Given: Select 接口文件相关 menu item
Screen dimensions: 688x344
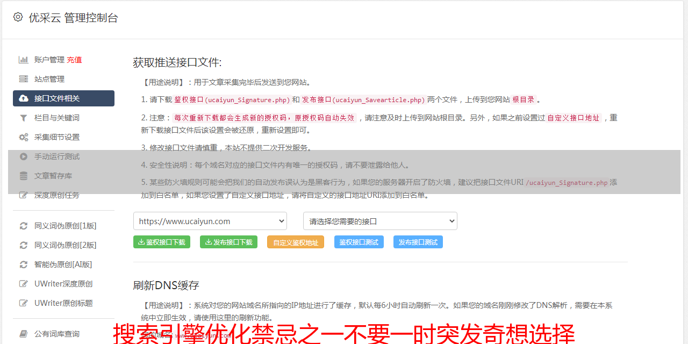Looking at the screenshot, I should click(63, 98).
